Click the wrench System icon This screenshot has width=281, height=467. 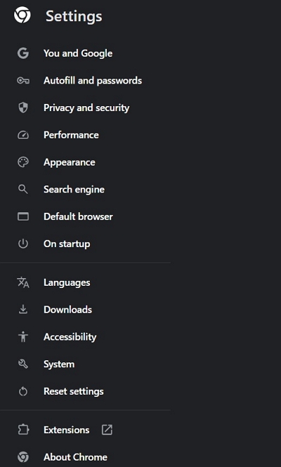click(23, 364)
